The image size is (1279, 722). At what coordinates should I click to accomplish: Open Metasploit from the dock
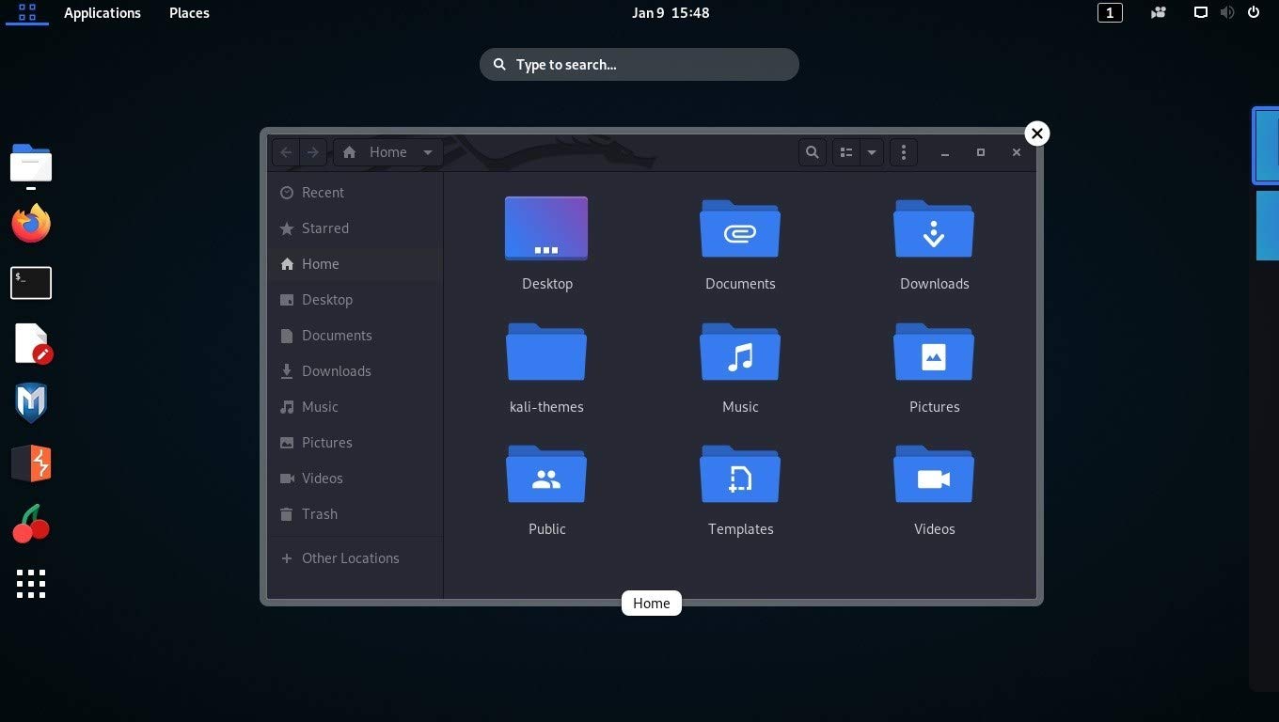[31, 402]
